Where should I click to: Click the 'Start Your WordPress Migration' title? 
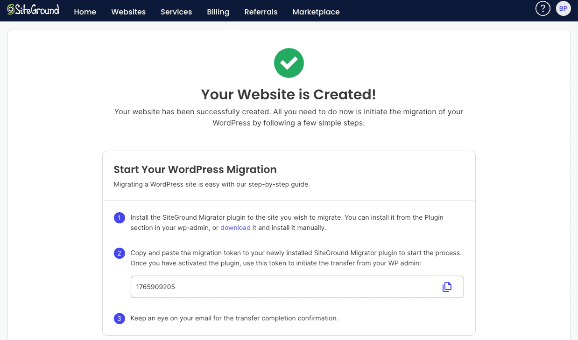click(x=195, y=169)
